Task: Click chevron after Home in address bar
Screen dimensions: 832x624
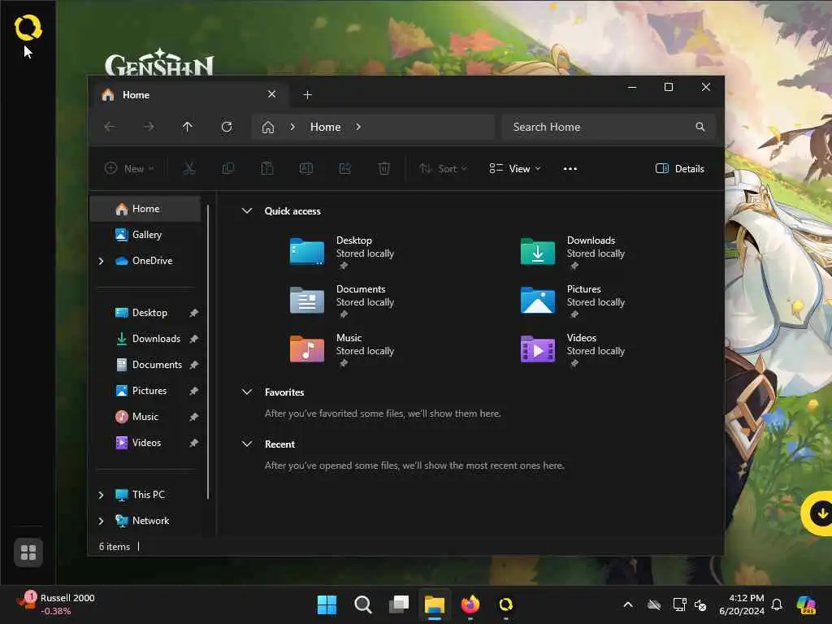Action: coord(358,127)
